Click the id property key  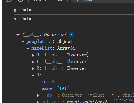click(x=44, y=82)
